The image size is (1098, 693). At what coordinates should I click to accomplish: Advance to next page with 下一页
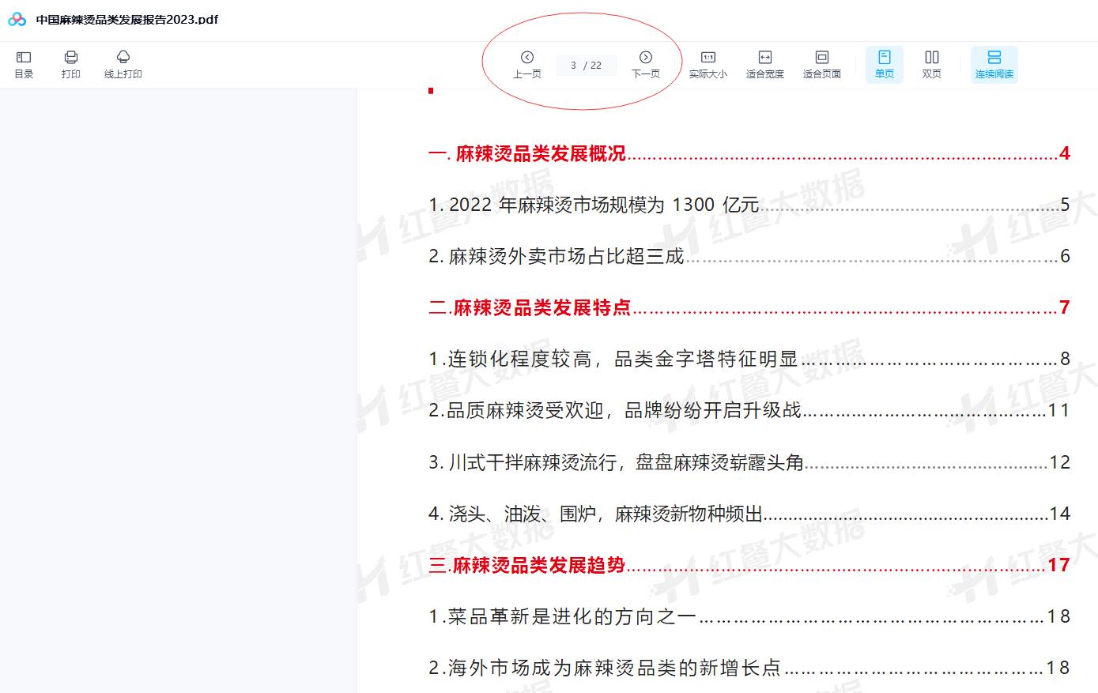646,64
